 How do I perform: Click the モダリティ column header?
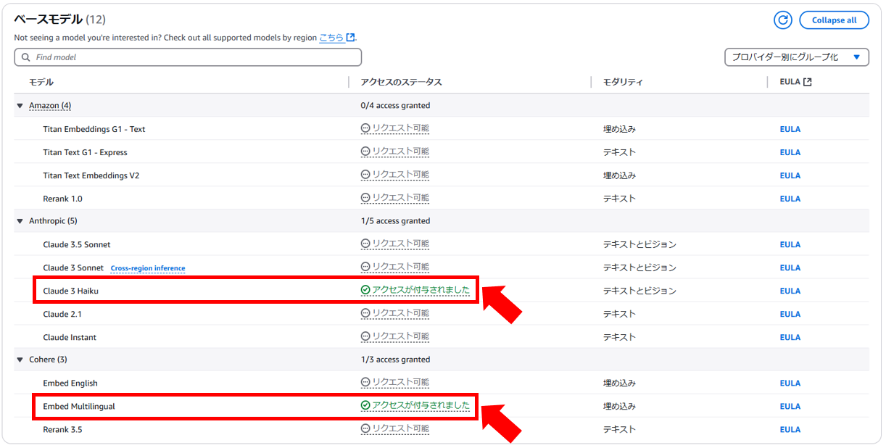(623, 82)
